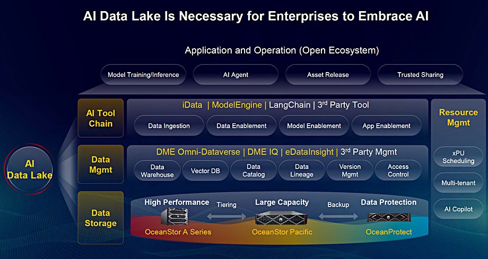Select the AI Tool Chain block
This screenshot has width=488, height=259.
click(101, 118)
